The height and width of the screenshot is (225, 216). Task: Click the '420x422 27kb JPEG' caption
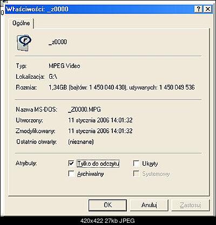pyautogui.click(x=107, y=221)
